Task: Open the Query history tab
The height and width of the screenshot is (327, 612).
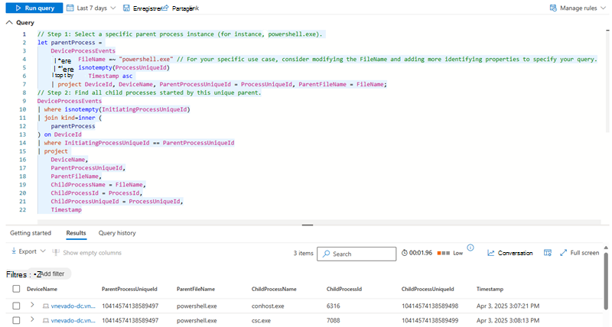Action: [117, 233]
